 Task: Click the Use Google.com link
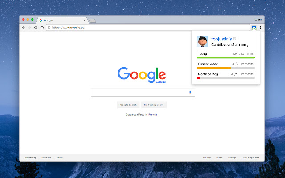(x=250, y=158)
